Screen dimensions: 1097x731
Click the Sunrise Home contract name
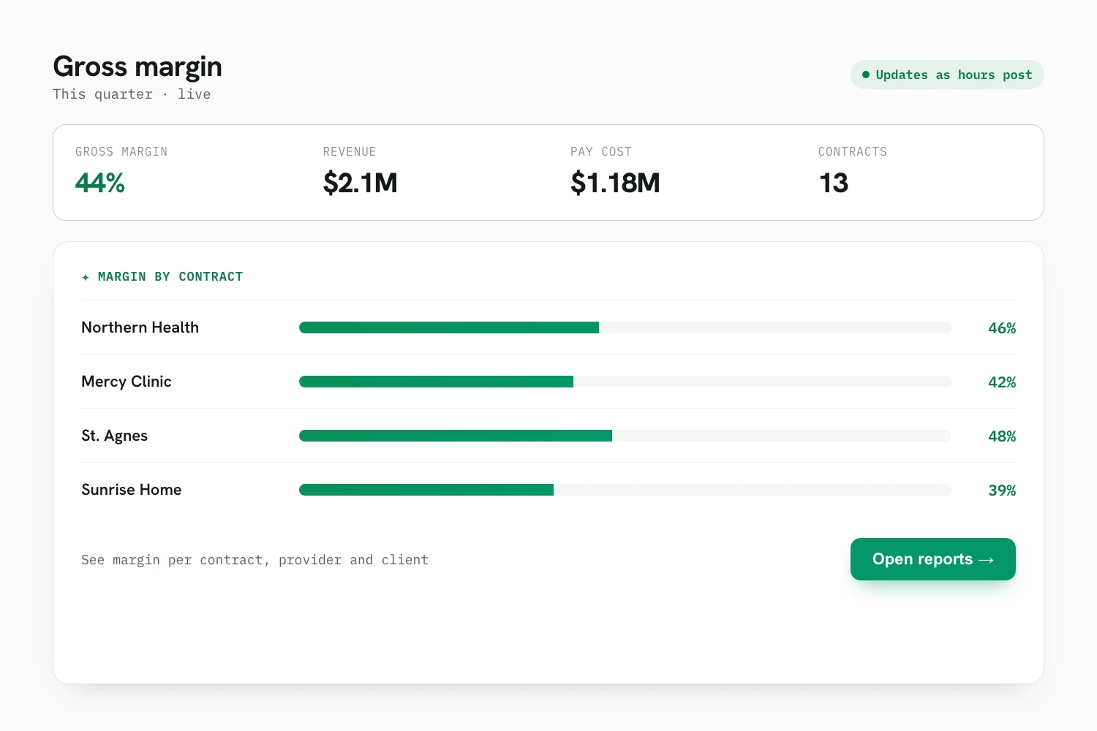[x=132, y=490]
